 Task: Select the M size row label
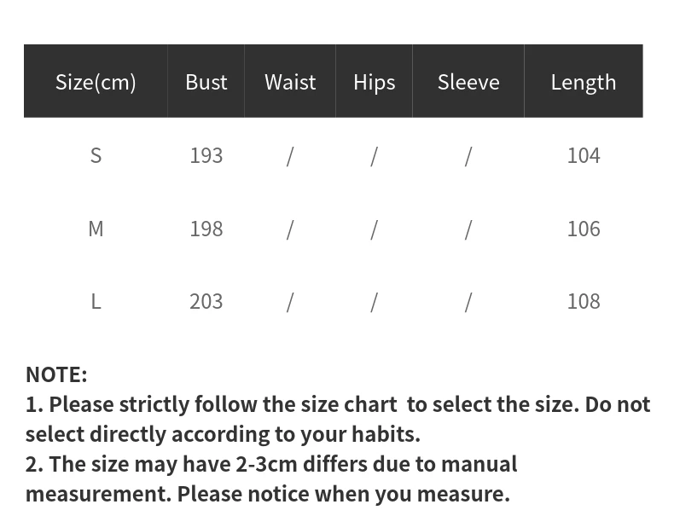[96, 229]
